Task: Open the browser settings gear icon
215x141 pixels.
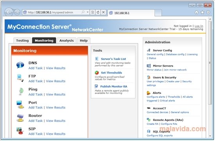Action: pyautogui.click(x=208, y=12)
